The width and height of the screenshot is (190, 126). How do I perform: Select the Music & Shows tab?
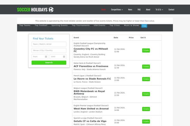131,25
